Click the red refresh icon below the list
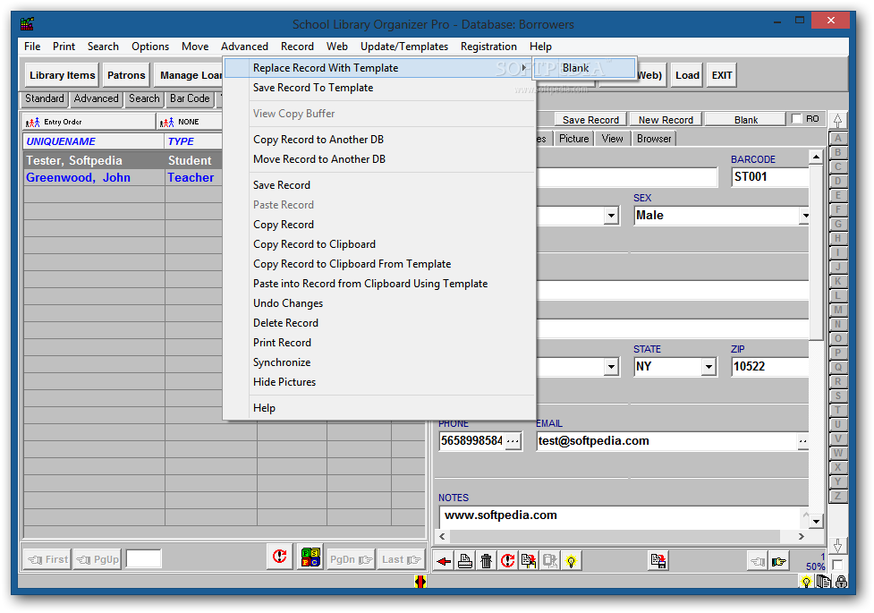 (280, 556)
